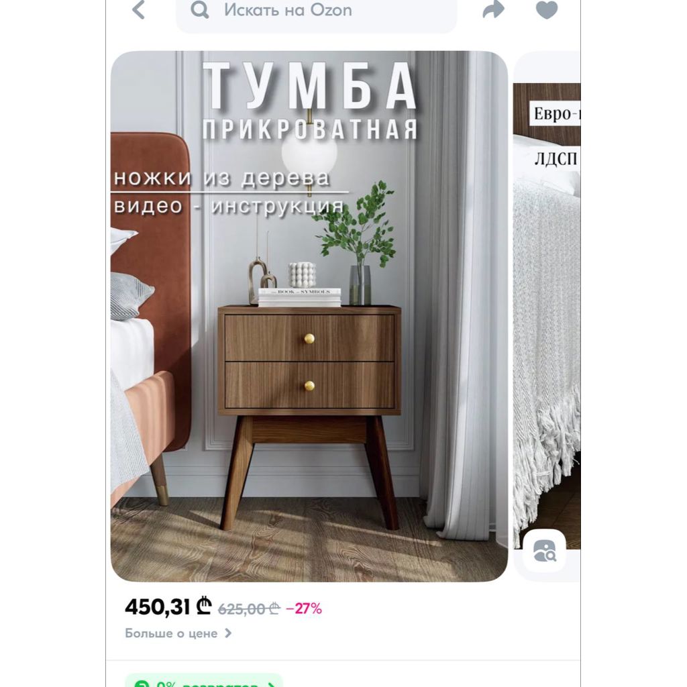Open similar image search icon on the photo
The width and height of the screenshot is (687, 687).
click(x=545, y=550)
